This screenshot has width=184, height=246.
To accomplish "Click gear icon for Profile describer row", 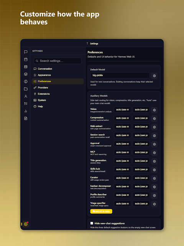I will (154, 195).
